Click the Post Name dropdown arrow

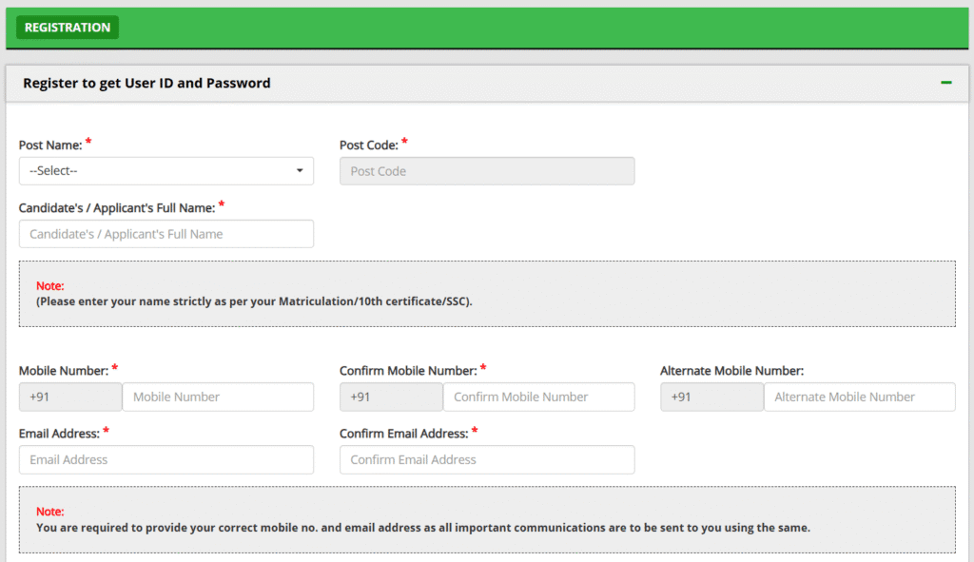[x=300, y=171]
